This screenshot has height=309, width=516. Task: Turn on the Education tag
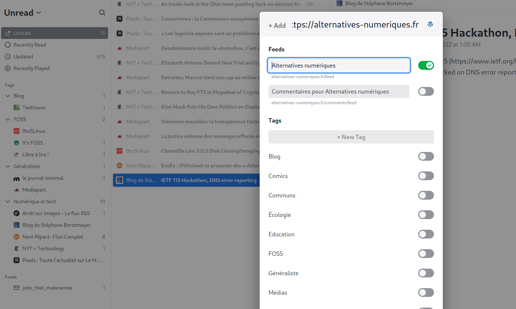pos(426,234)
